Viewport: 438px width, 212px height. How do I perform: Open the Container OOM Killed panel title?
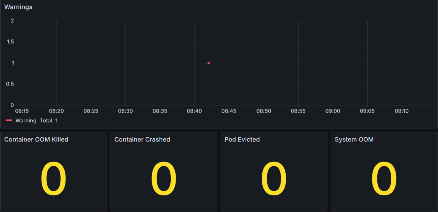(x=36, y=139)
